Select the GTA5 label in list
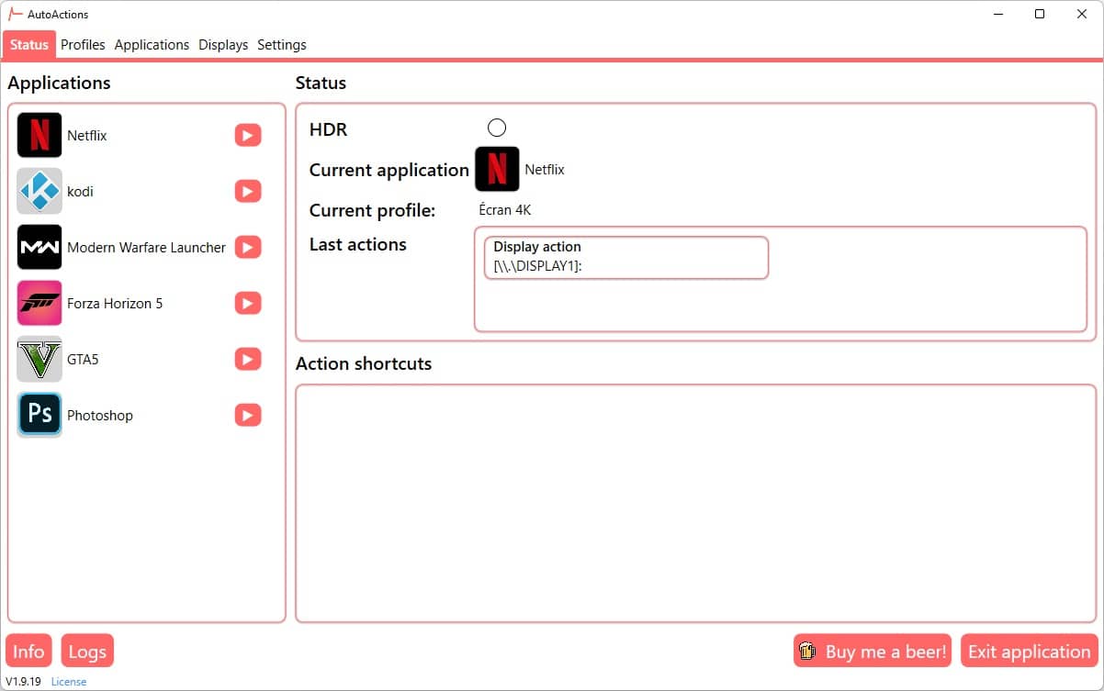The width and height of the screenshot is (1104, 691). tap(83, 359)
